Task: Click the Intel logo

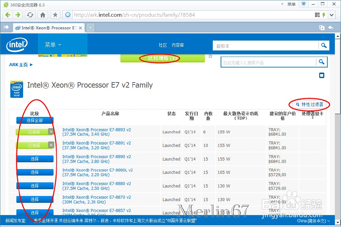Action: (x=17, y=45)
